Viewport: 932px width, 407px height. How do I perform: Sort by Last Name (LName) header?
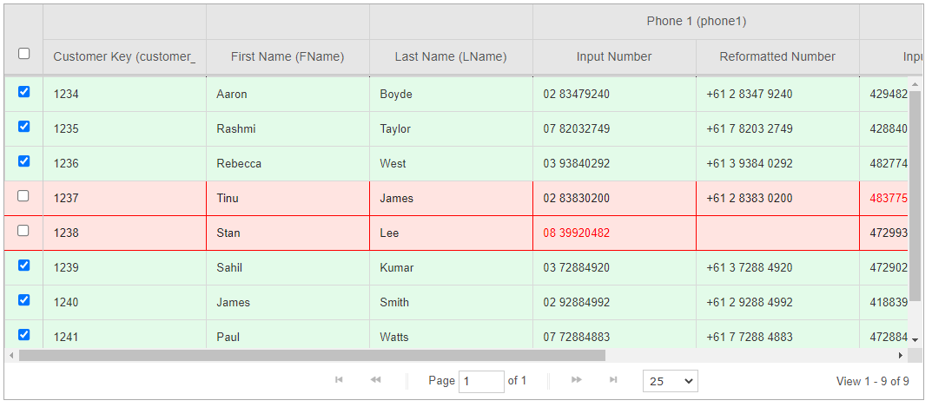point(451,56)
